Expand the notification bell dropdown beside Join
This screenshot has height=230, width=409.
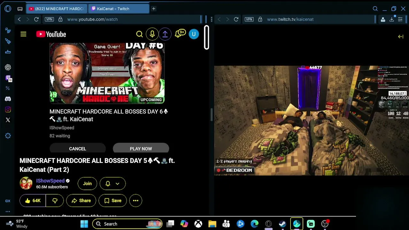click(112, 183)
